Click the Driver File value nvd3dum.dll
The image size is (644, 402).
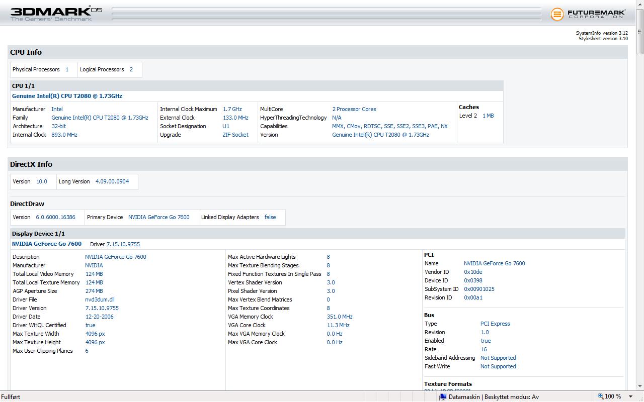[100, 299]
